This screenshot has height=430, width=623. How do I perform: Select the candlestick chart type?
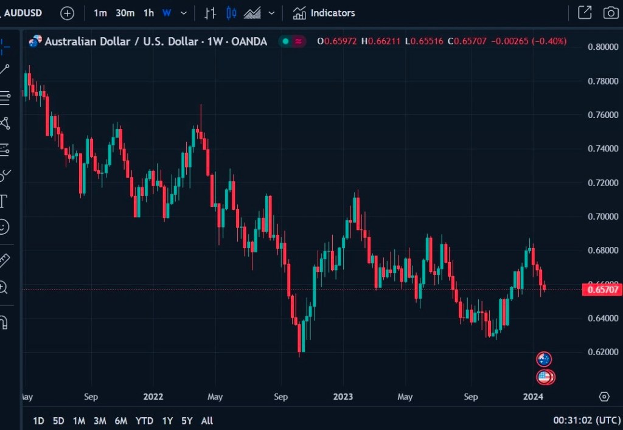231,13
